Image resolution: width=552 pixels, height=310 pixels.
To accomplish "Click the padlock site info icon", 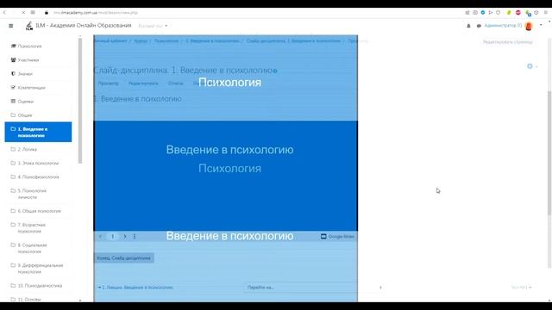I will (46, 13).
